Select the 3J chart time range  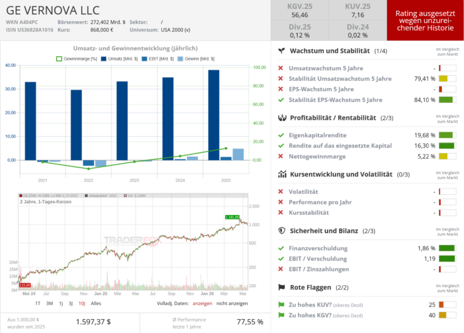[71, 303]
